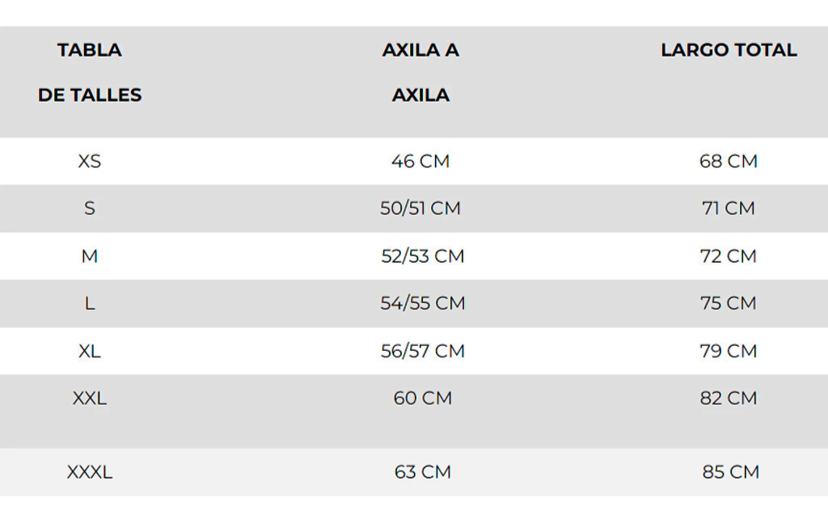Select the XL size label

click(x=90, y=351)
